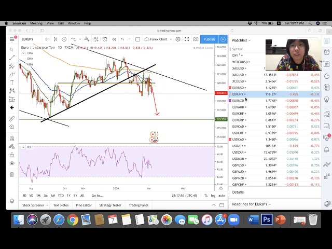
Task: Enter fullscreen chart mode
Action: pyautogui.click(x=187, y=39)
